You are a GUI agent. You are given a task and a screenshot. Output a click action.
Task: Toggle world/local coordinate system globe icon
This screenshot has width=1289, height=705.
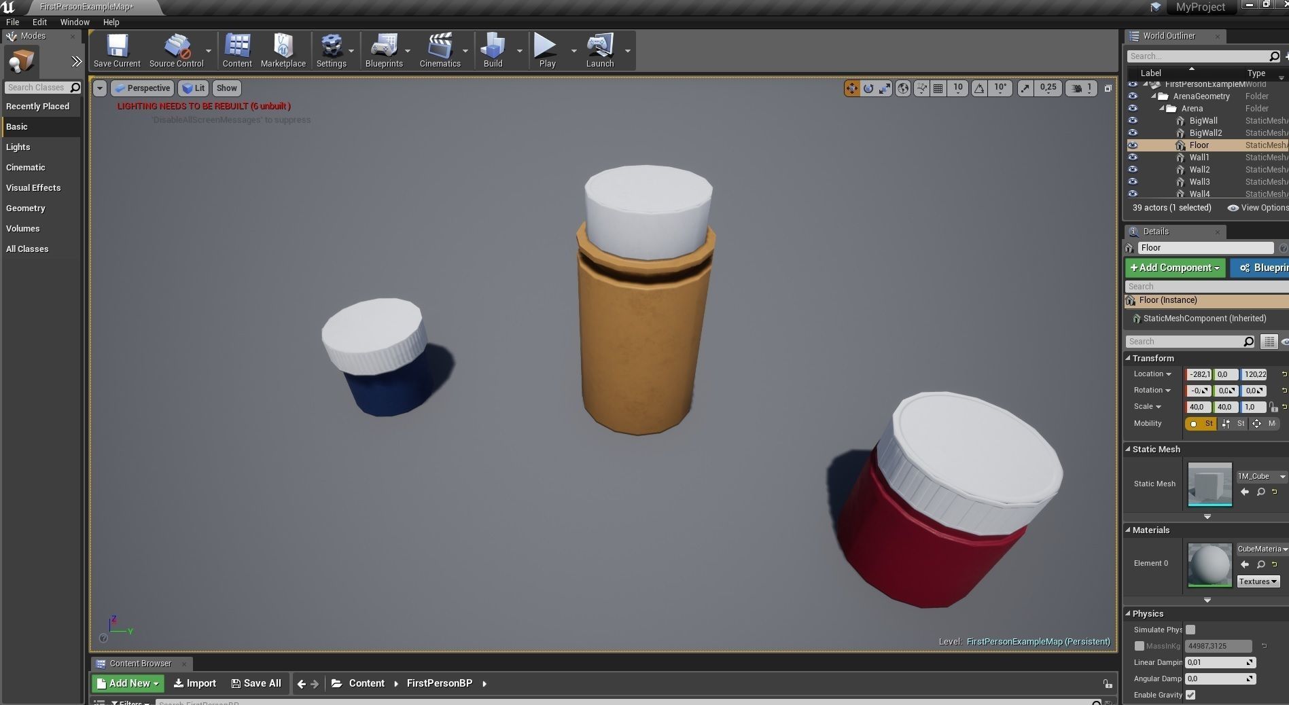[x=903, y=88]
